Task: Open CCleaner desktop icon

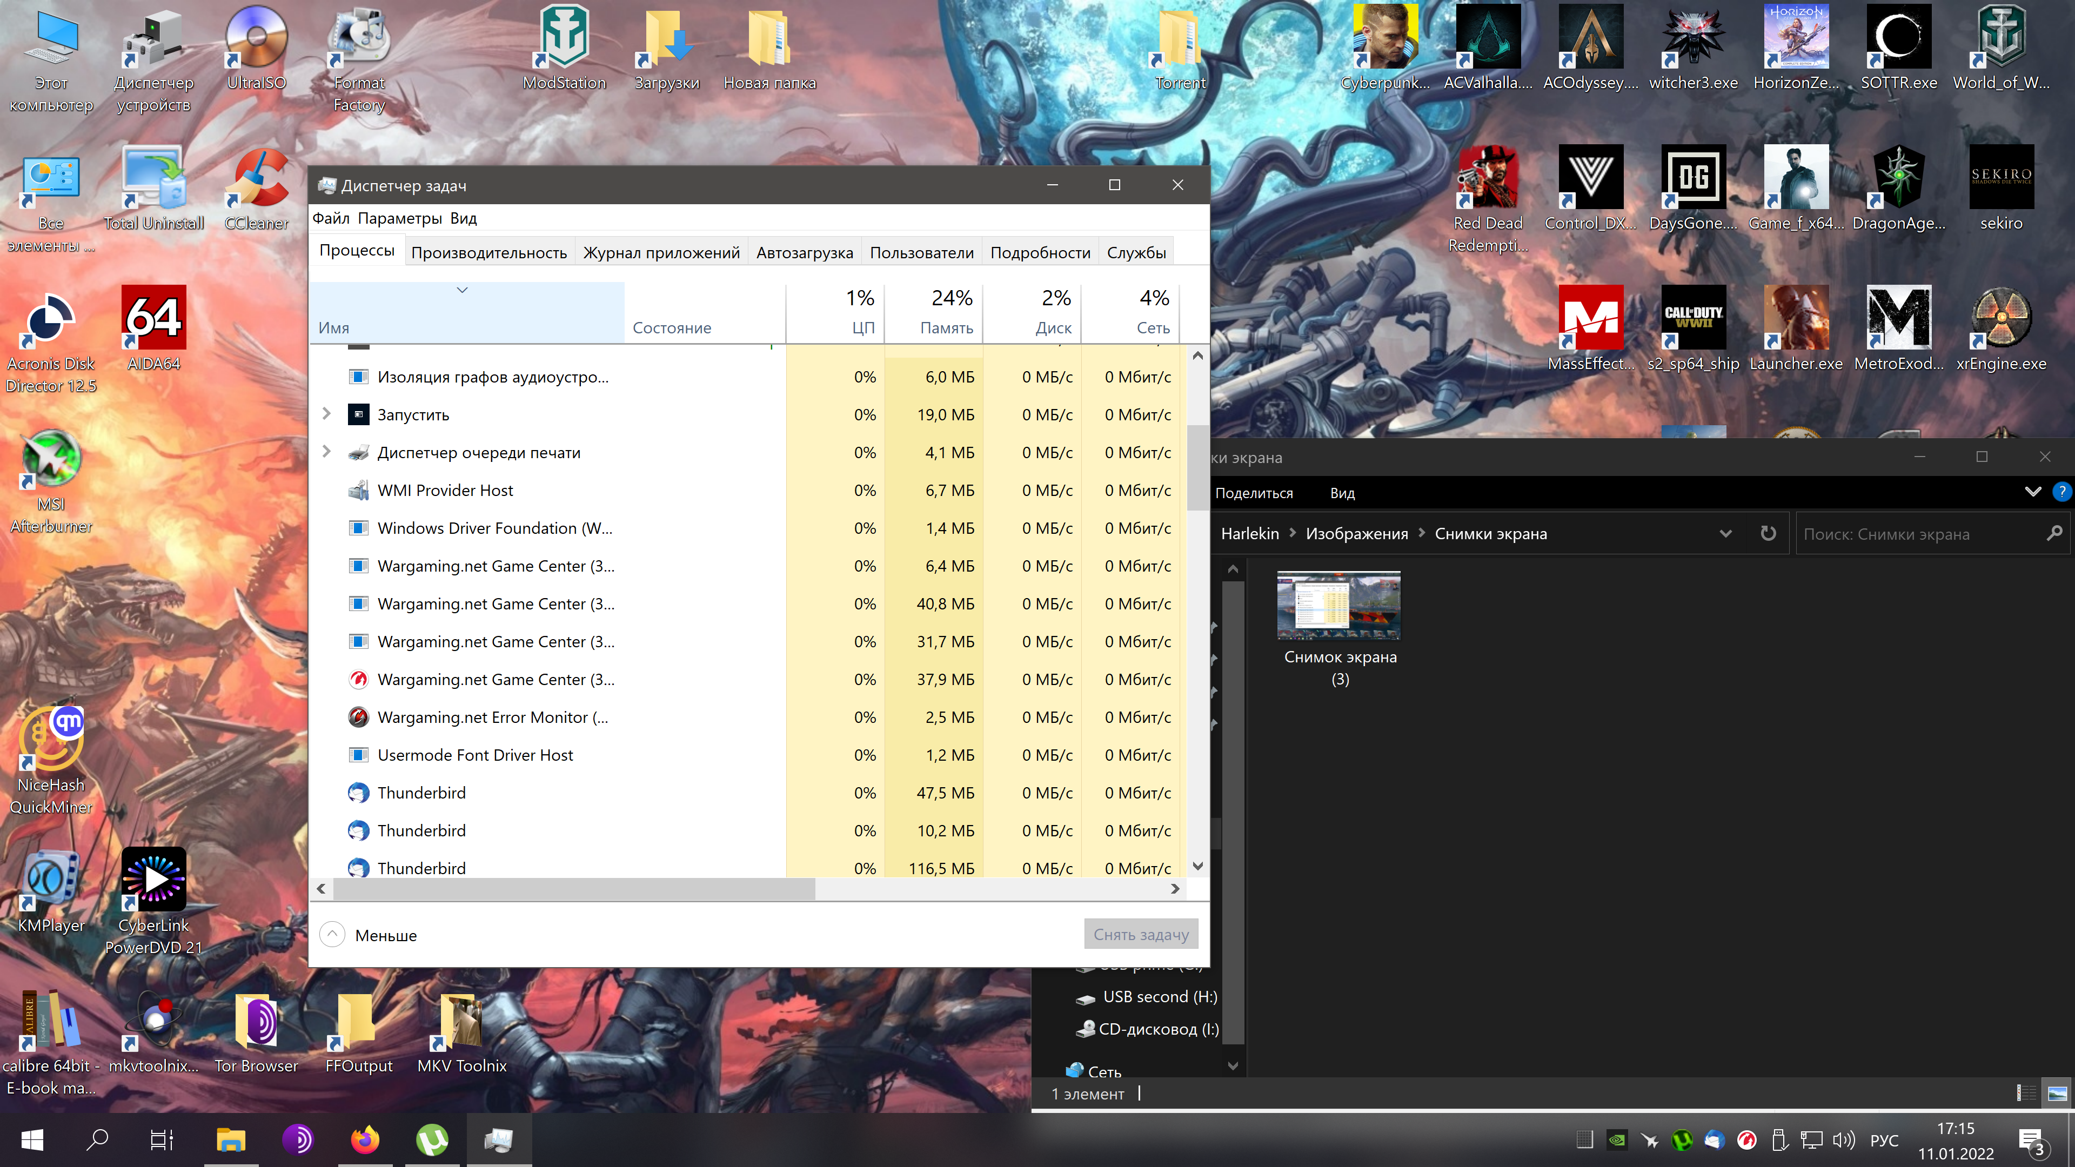Action: coord(256,189)
